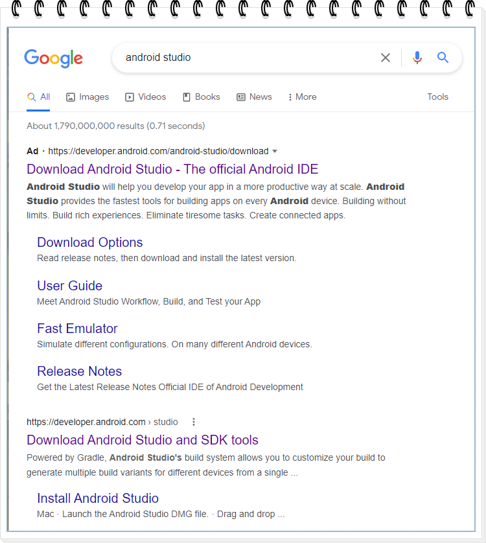Click 'Meet Android Studio Workflow' description text
The width and height of the screenshot is (486, 543).
click(148, 301)
